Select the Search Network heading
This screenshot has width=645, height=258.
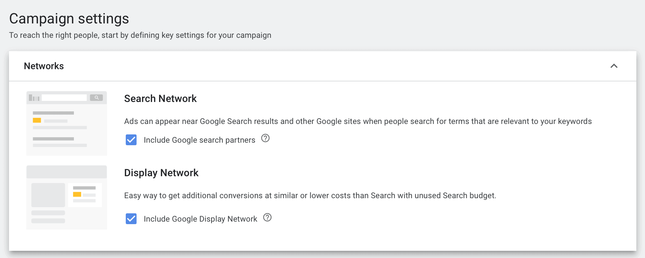tap(160, 99)
